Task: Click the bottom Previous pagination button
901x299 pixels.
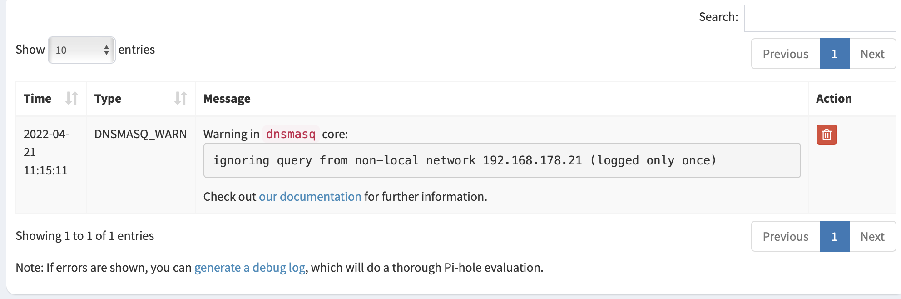Action: click(785, 237)
